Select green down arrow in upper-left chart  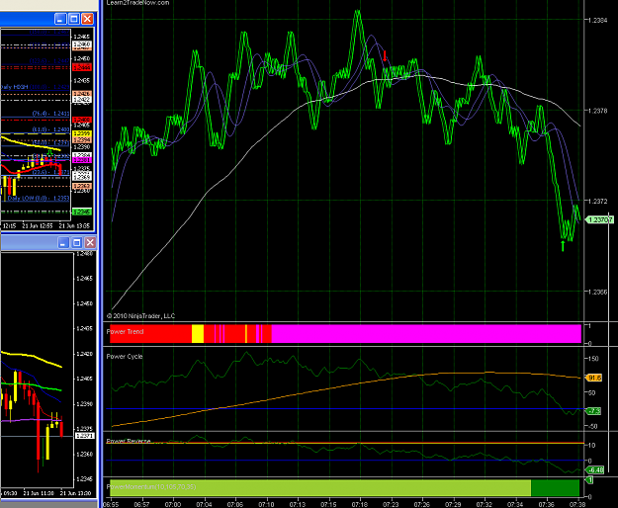point(50,153)
